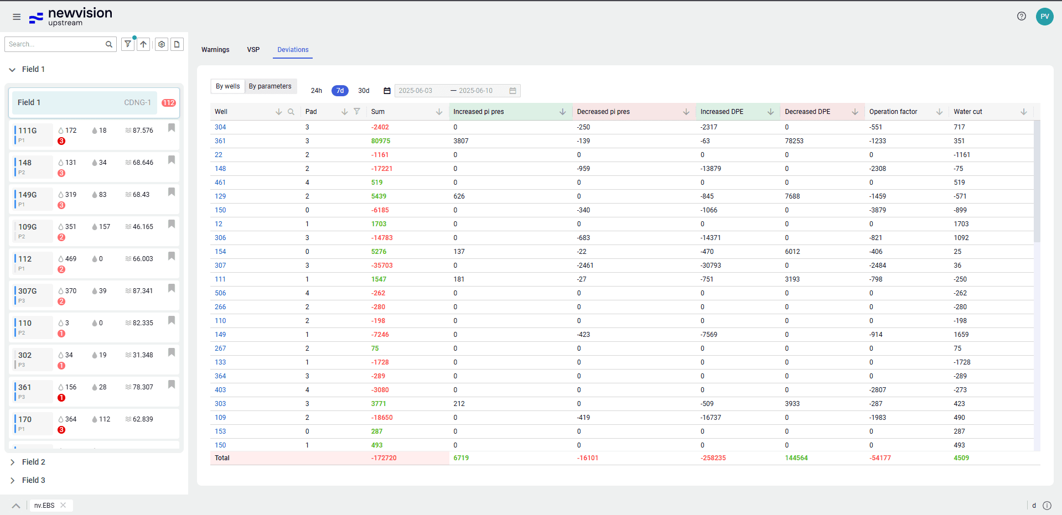The width and height of the screenshot is (1062, 515).
Task: Open the hamburger navigation menu
Action: (x=17, y=17)
